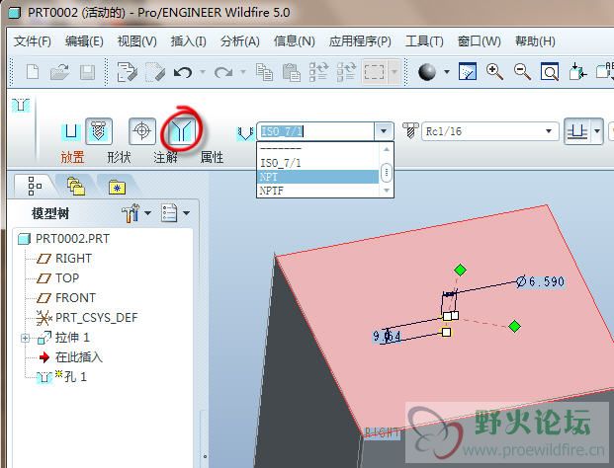Expand the 拉伸 1 feature node

[25, 338]
